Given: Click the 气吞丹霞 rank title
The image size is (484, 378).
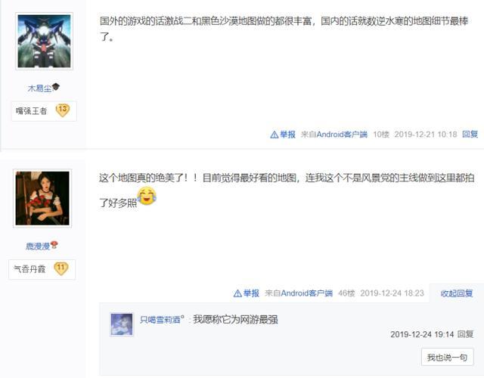Looking at the screenshot, I should click(29, 269).
